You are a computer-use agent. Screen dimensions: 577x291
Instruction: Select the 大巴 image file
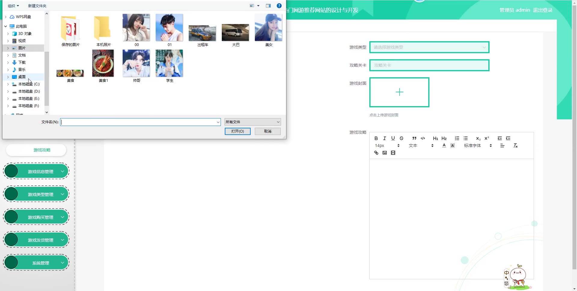[x=236, y=35]
